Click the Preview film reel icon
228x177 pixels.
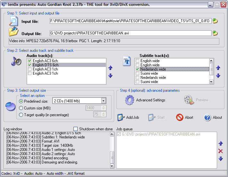(x=189, y=100)
